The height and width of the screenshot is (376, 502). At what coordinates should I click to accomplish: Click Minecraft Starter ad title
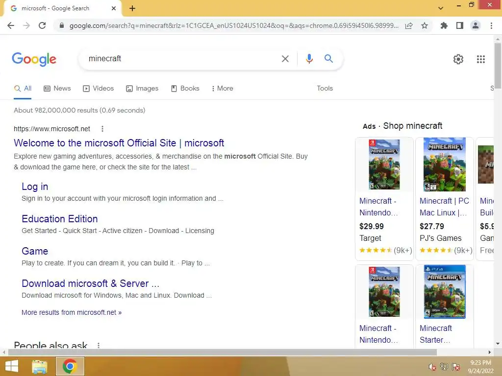(x=436, y=334)
